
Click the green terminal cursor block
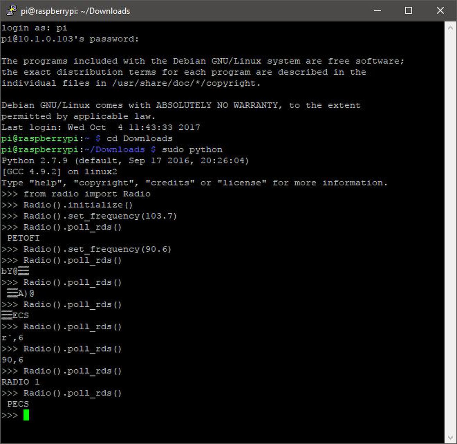[26, 415]
